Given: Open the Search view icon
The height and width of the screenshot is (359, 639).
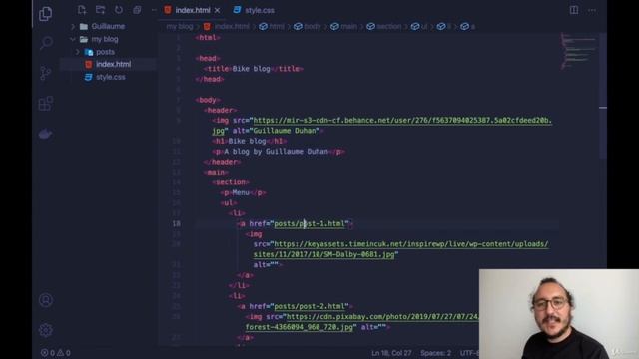Looking at the screenshot, I should 46,43.
